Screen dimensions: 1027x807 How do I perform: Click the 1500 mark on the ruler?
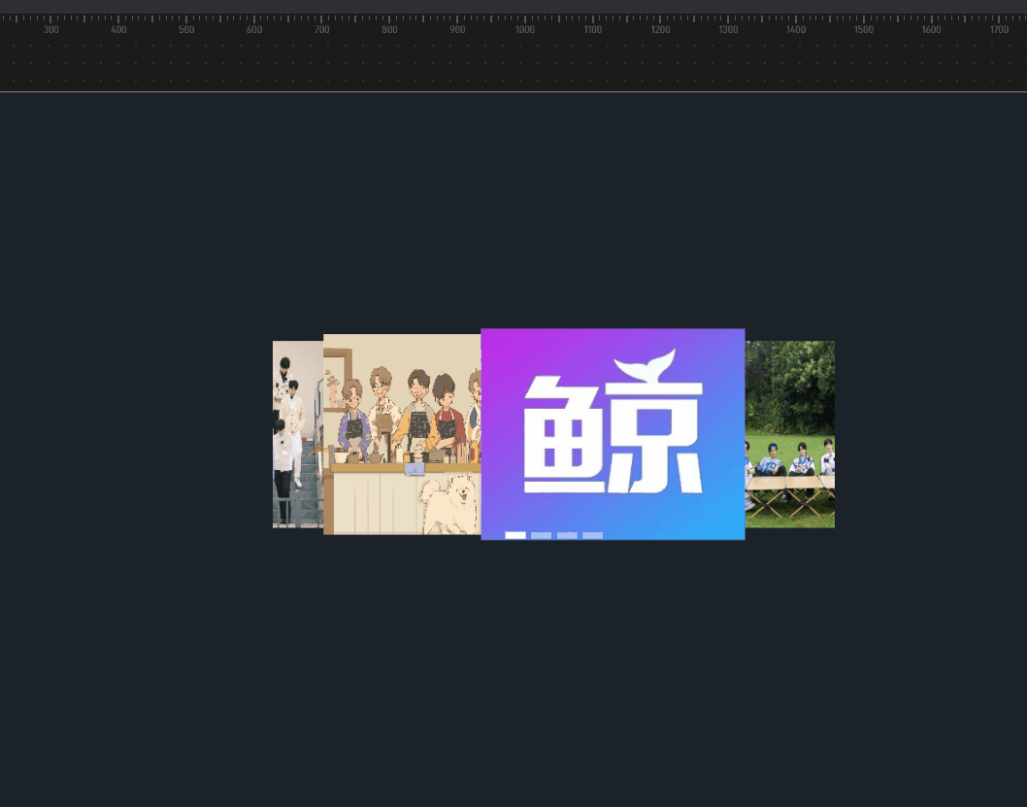863,29
